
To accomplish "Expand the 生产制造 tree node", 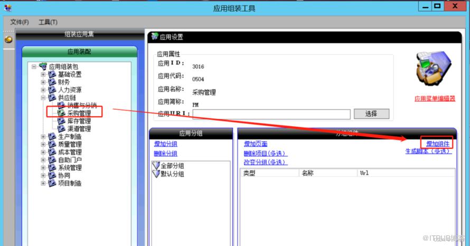I will click(x=43, y=137).
